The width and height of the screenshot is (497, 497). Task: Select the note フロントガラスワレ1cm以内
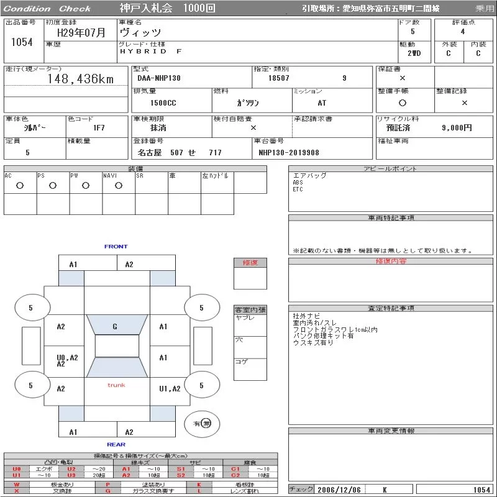pos(335,330)
